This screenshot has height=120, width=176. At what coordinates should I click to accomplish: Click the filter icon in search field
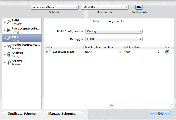coord(112,106)
